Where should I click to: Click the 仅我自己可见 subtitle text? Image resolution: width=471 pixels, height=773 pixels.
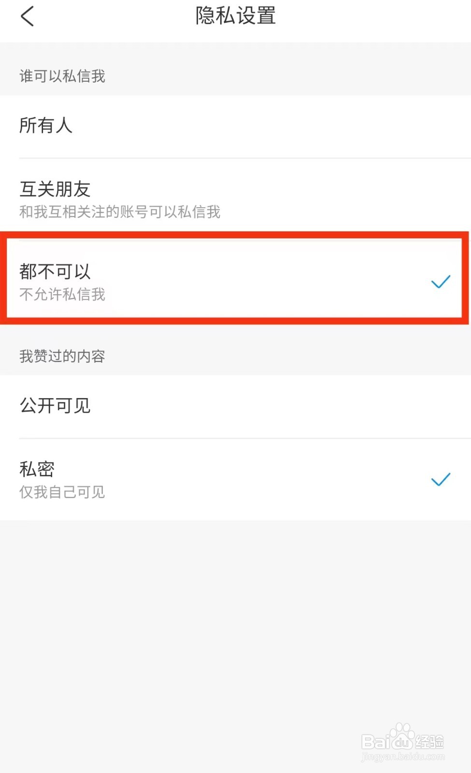[x=62, y=492]
